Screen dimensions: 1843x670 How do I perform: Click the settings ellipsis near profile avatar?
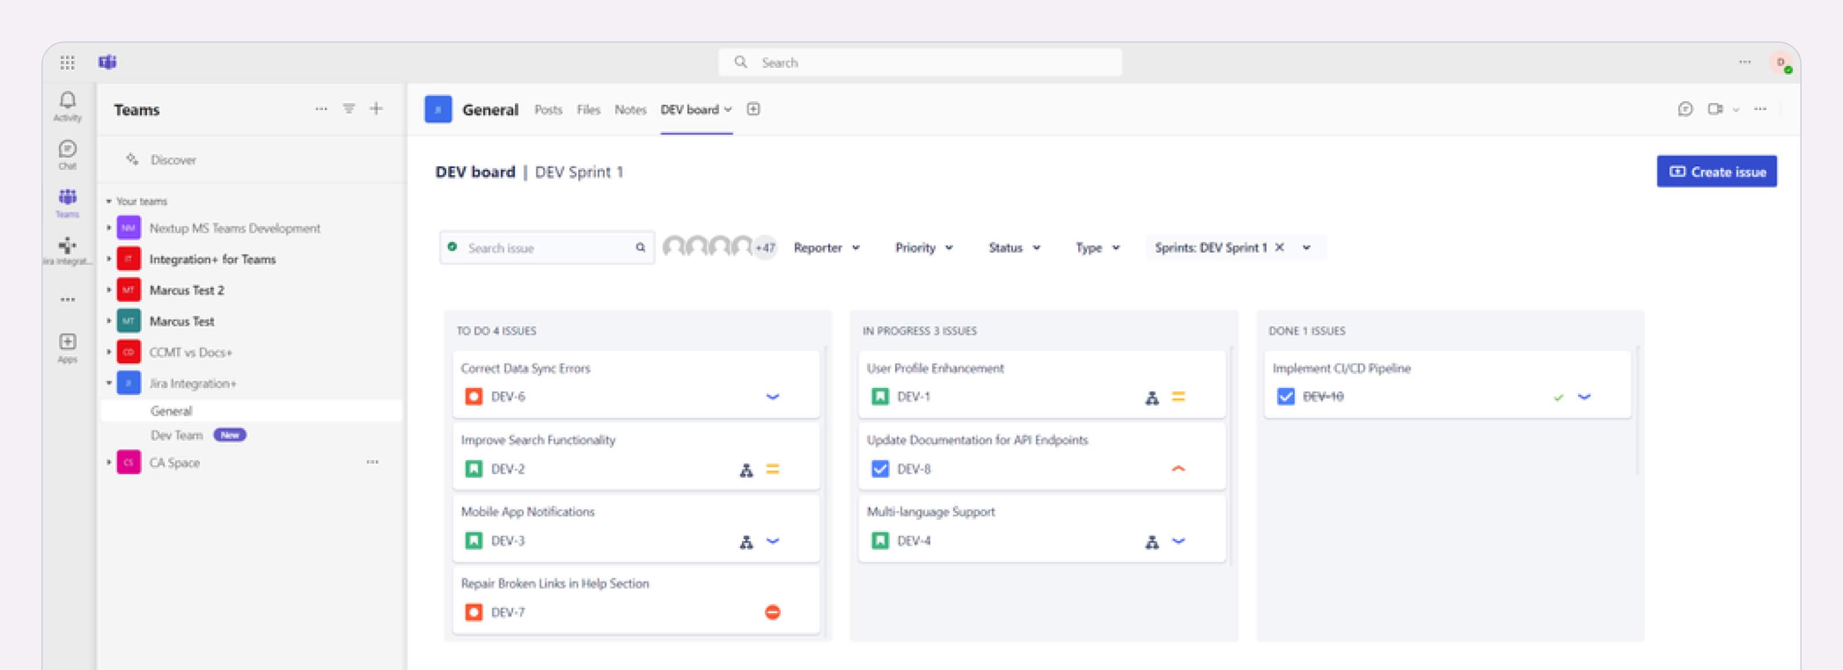(x=1745, y=62)
